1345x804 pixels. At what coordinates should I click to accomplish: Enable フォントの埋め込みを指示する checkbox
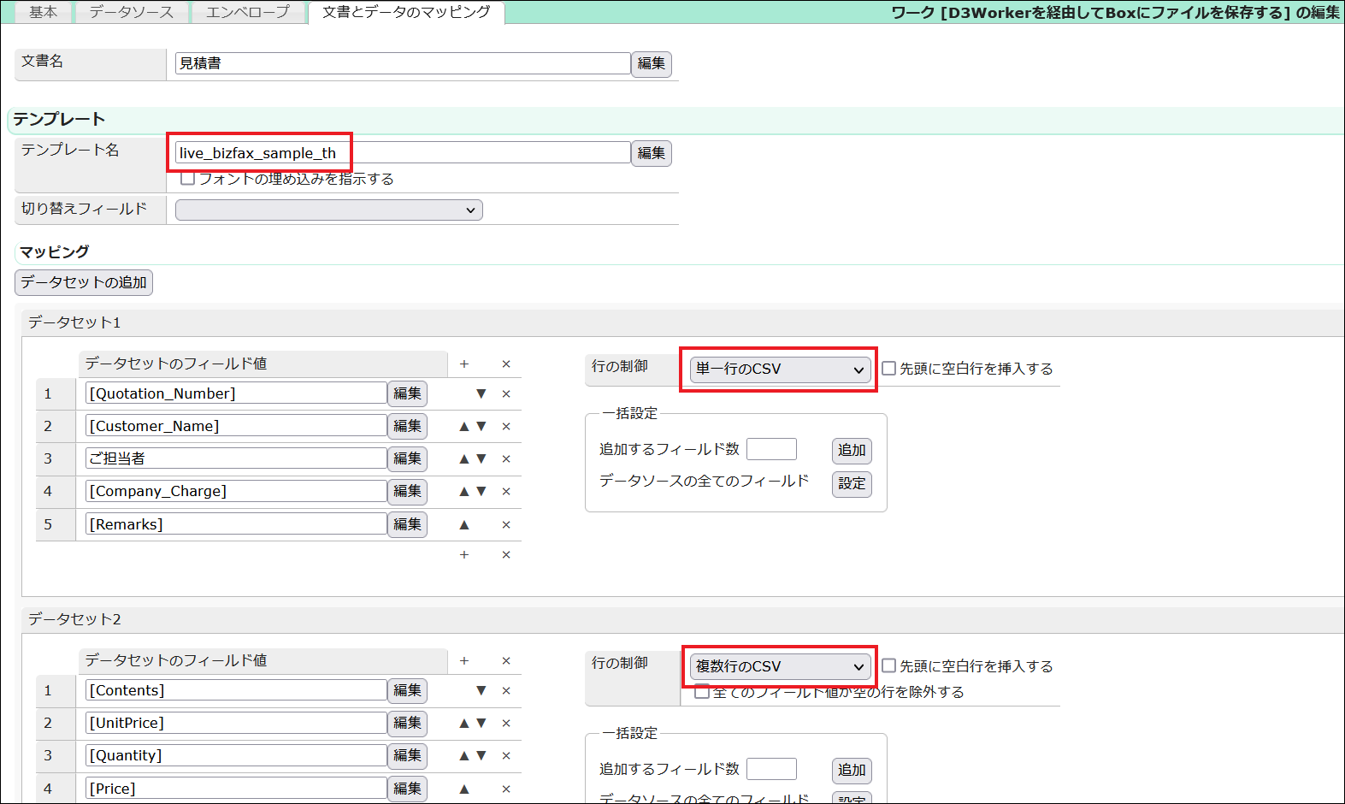[188, 179]
